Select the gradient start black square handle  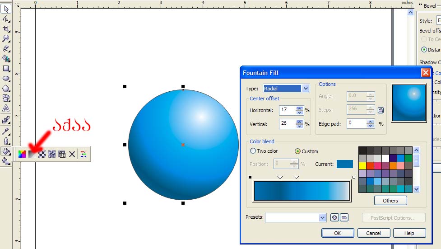[x=250, y=177]
